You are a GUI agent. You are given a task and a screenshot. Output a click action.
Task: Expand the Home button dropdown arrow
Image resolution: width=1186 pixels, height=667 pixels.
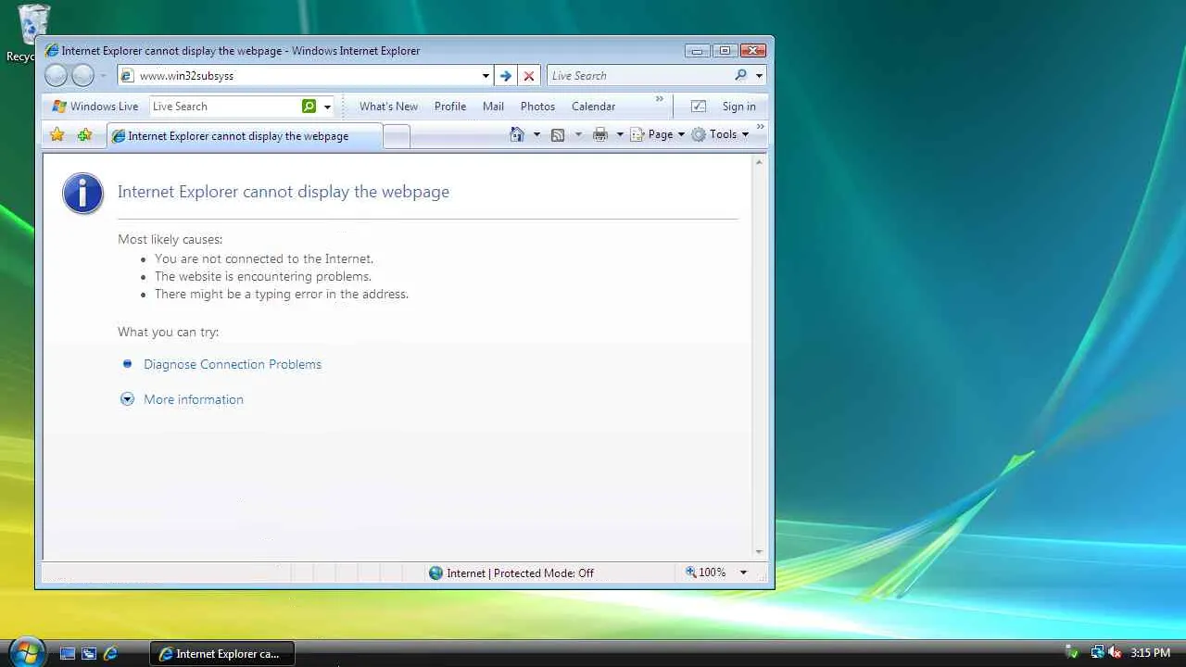[x=536, y=135]
